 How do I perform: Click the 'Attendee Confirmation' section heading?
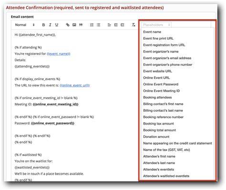tap(85, 8)
